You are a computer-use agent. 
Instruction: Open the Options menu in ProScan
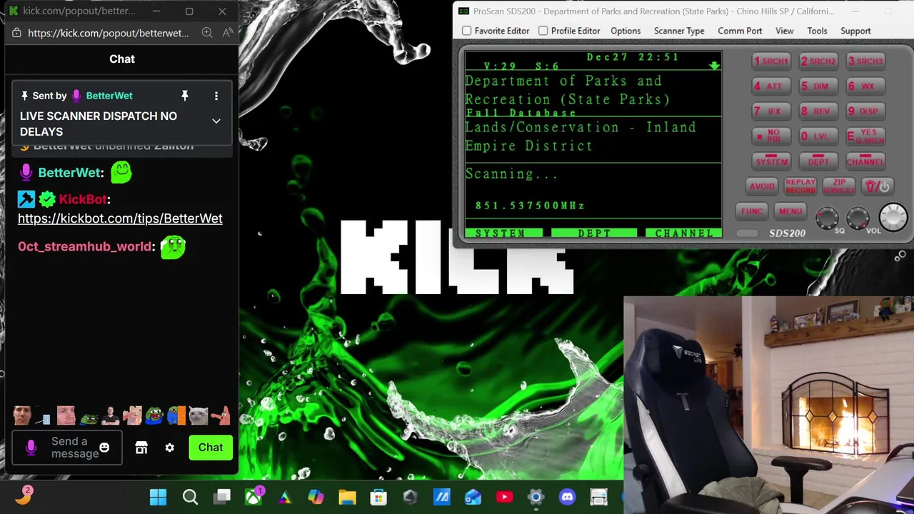(x=626, y=31)
